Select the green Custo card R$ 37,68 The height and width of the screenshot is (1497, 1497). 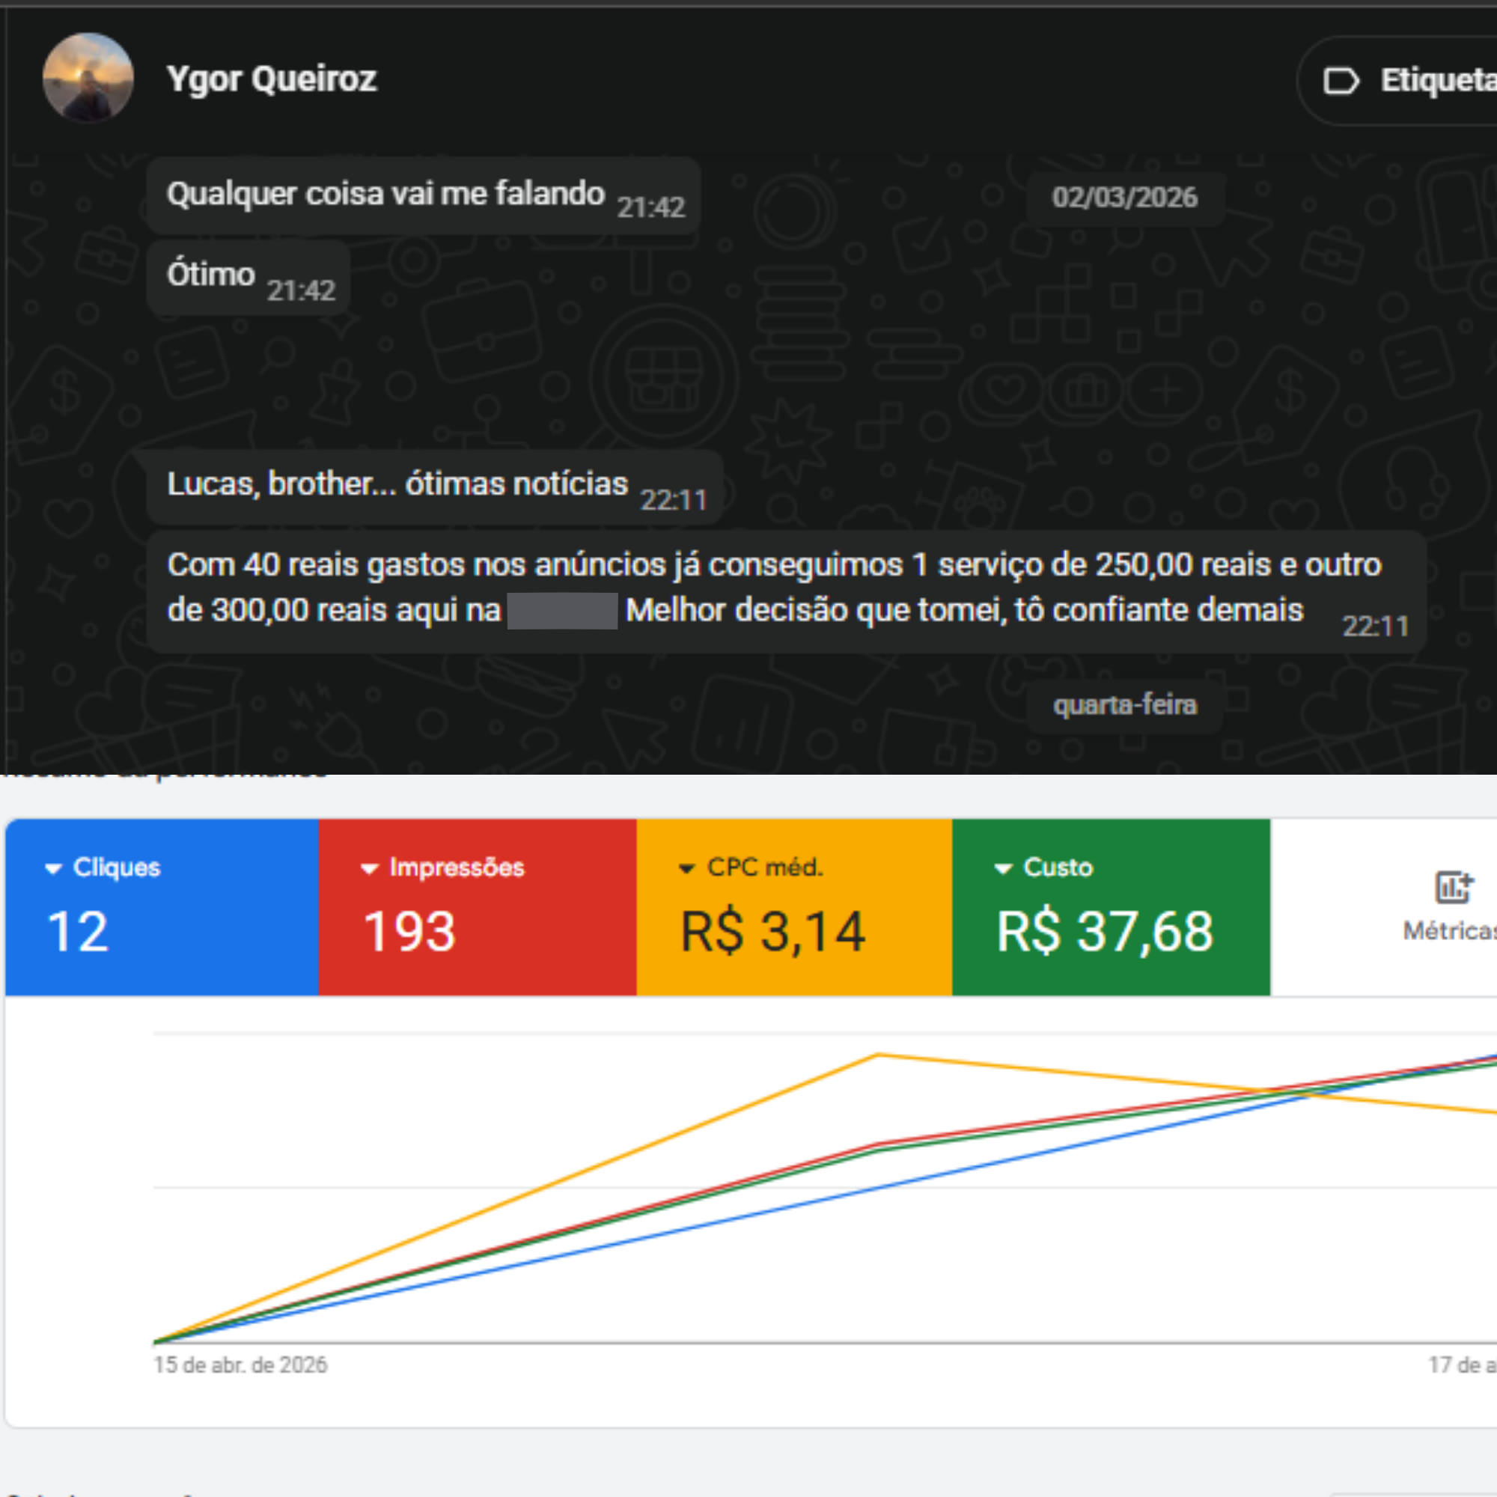click(x=1111, y=907)
